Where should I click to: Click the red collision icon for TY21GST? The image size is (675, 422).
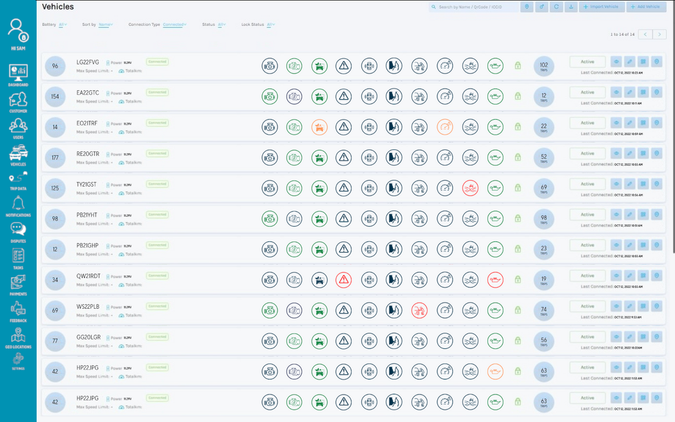click(470, 188)
